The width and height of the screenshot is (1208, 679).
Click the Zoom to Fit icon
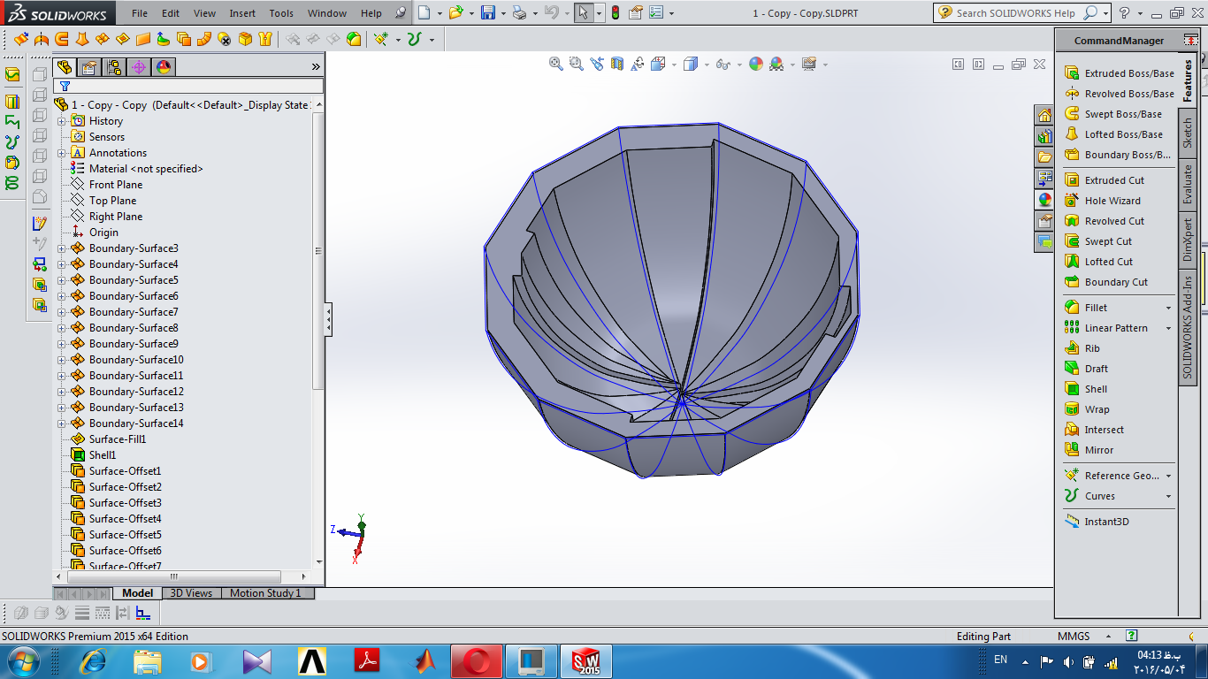point(556,64)
